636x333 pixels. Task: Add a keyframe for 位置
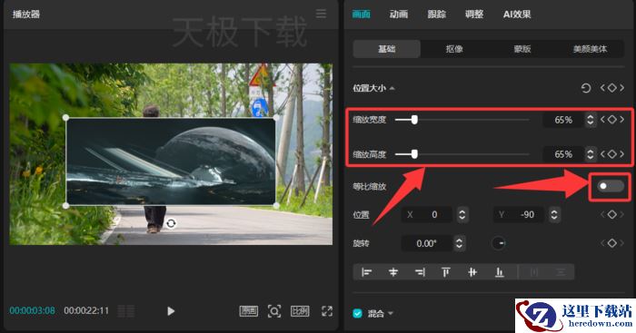point(612,214)
